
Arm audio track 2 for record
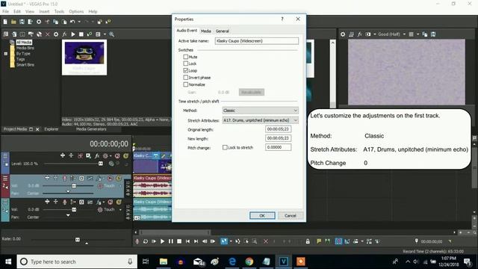[x=64, y=178]
